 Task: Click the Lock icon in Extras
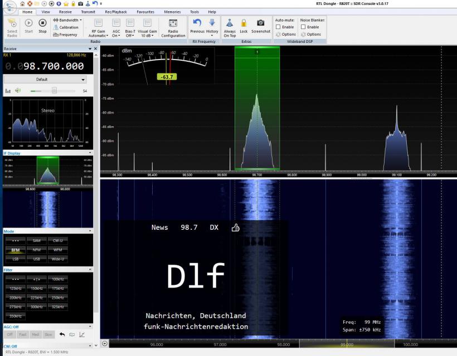pyautogui.click(x=244, y=26)
